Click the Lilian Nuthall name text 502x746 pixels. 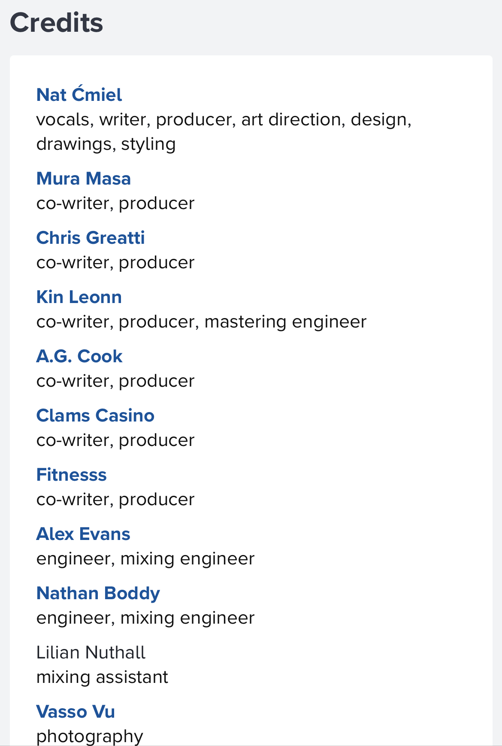pos(91,652)
